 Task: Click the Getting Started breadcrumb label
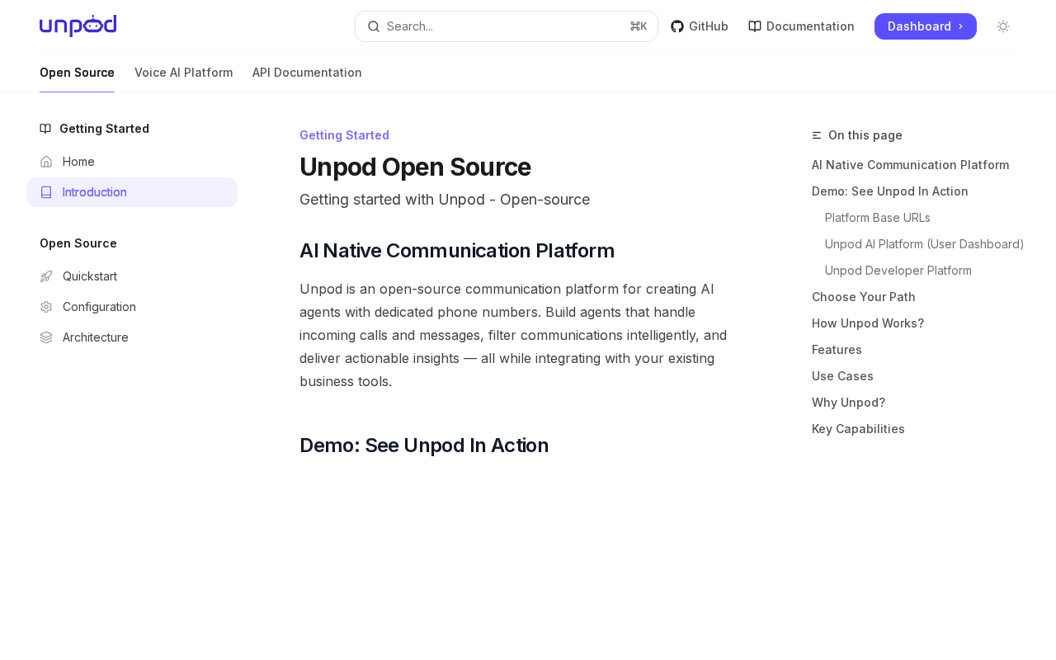(x=344, y=135)
